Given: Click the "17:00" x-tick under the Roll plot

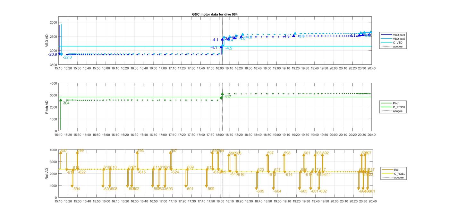Looking at the screenshot, I should (163, 201).
